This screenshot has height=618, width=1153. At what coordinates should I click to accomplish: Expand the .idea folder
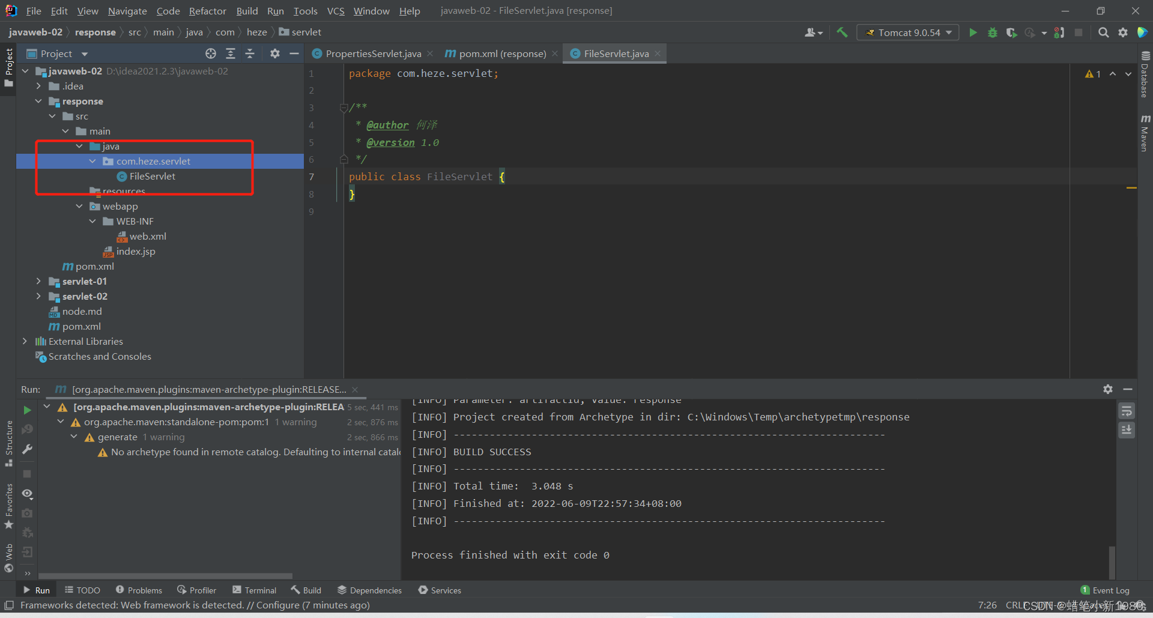(x=38, y=86)
